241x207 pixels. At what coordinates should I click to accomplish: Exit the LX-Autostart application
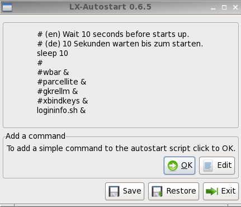[x=221, y=191]
